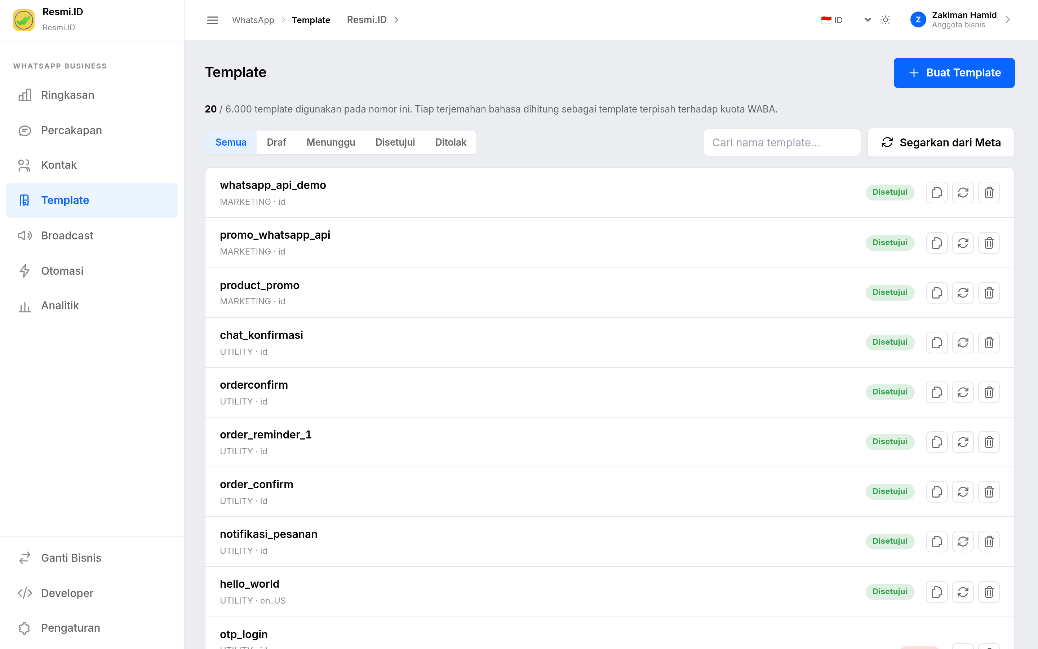Duplicate the chat_konfirmasi template
Screen dimensions: 1038x649
(x=937, y=343)
